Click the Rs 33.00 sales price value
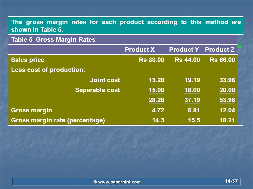 coord(152,60)
